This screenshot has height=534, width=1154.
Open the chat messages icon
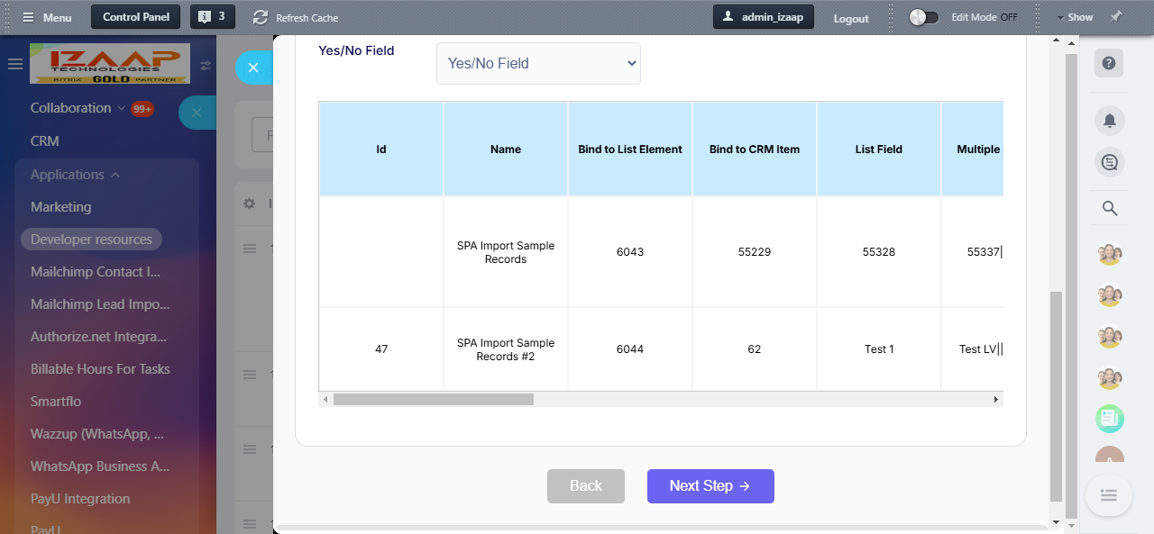pos(1109,163)
